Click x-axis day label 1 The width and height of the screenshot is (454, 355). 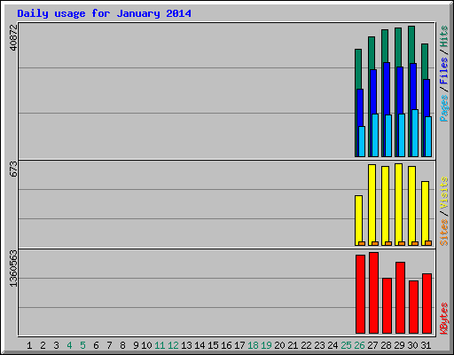pyautogui.click(x=29, y=345)
